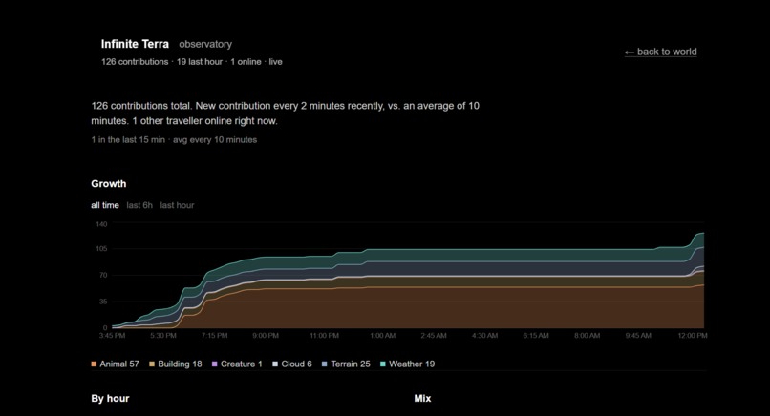Click the live status indicator text
770x416 pixels.
275,62
